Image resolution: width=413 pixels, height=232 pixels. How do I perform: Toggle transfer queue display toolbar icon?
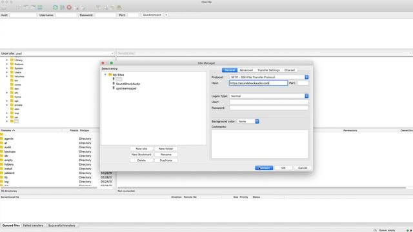[x=40, y=8]
